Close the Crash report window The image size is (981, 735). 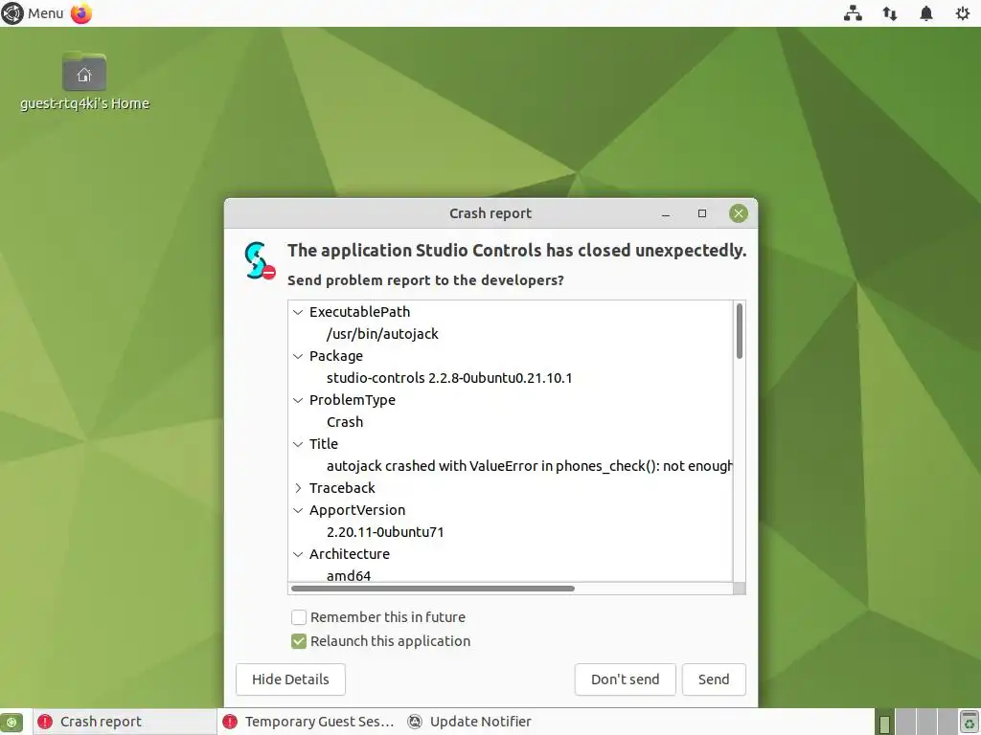(x=739, y=213)
